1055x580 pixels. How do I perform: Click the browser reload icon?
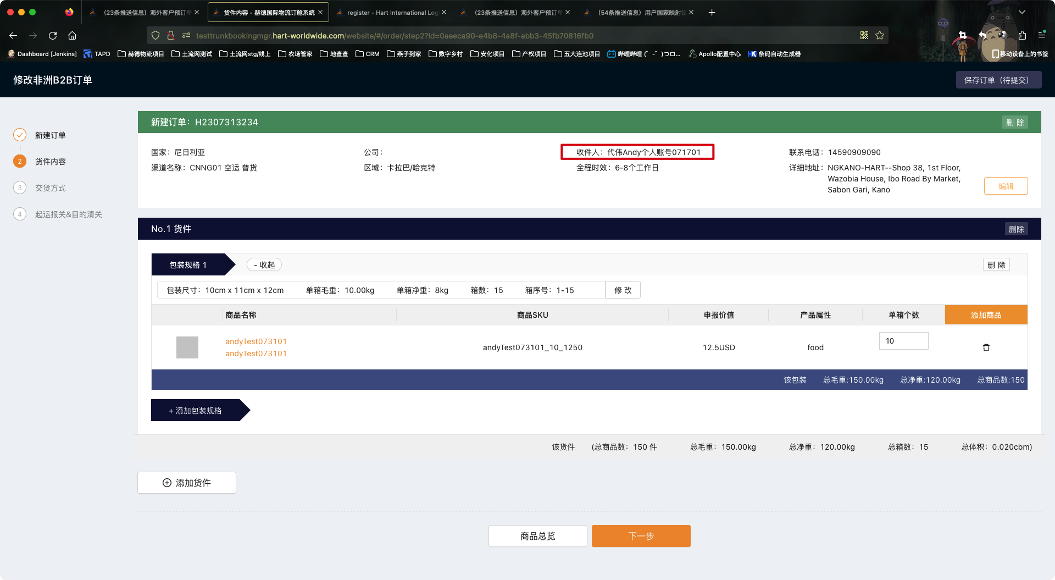(x=53, y=36)
